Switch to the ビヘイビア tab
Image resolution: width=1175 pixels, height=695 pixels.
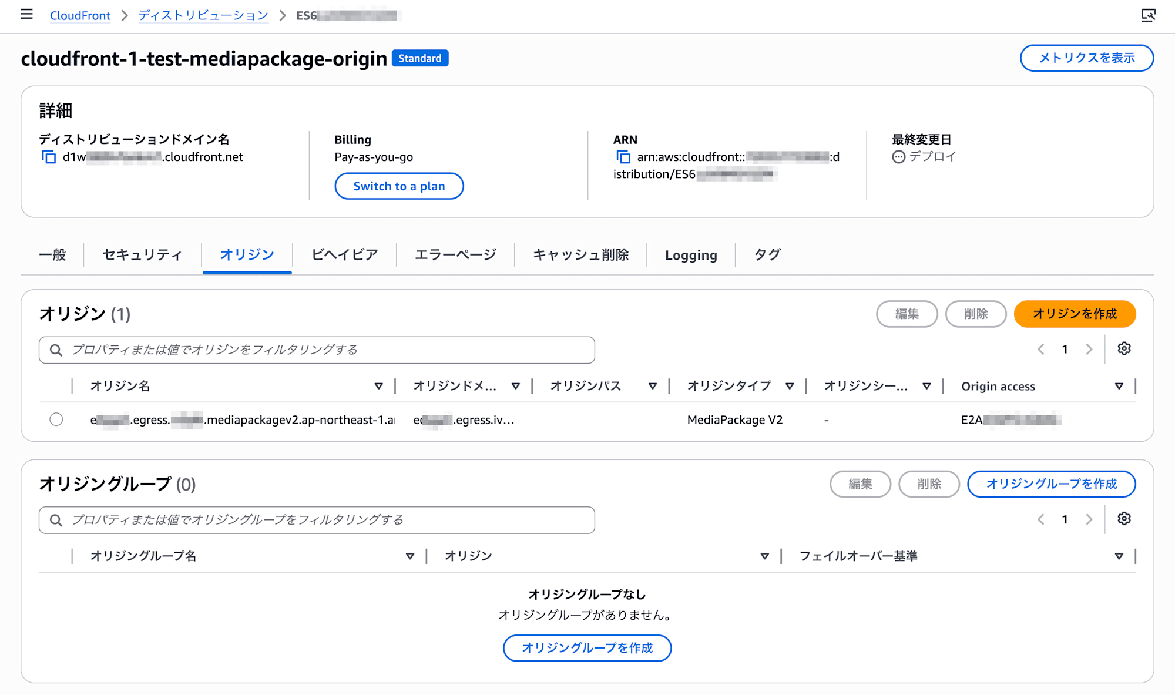tap(344, 254)
